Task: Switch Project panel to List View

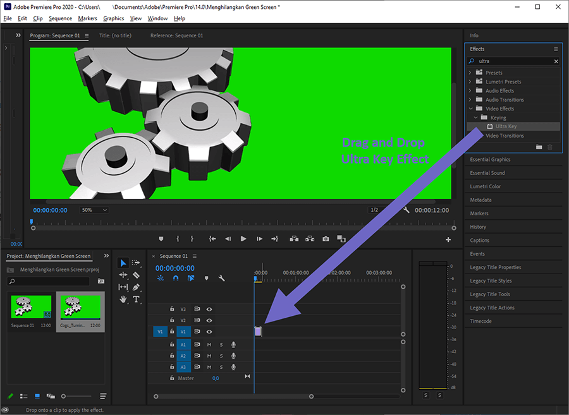Action: (24, 396)
